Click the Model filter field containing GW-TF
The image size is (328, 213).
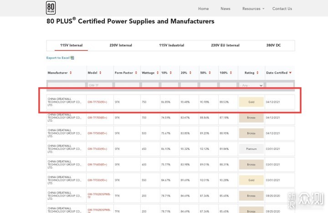(100, 85)
